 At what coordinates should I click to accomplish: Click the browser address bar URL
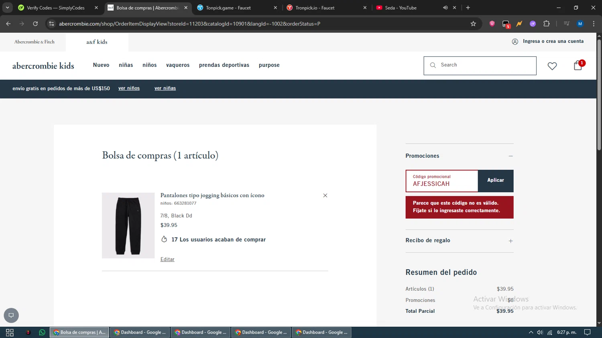pos(189,24)
